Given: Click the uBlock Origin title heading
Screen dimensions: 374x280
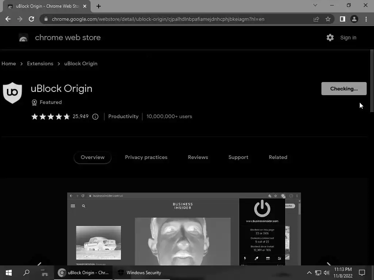Looking at the screenshot, I should [61, 89].
